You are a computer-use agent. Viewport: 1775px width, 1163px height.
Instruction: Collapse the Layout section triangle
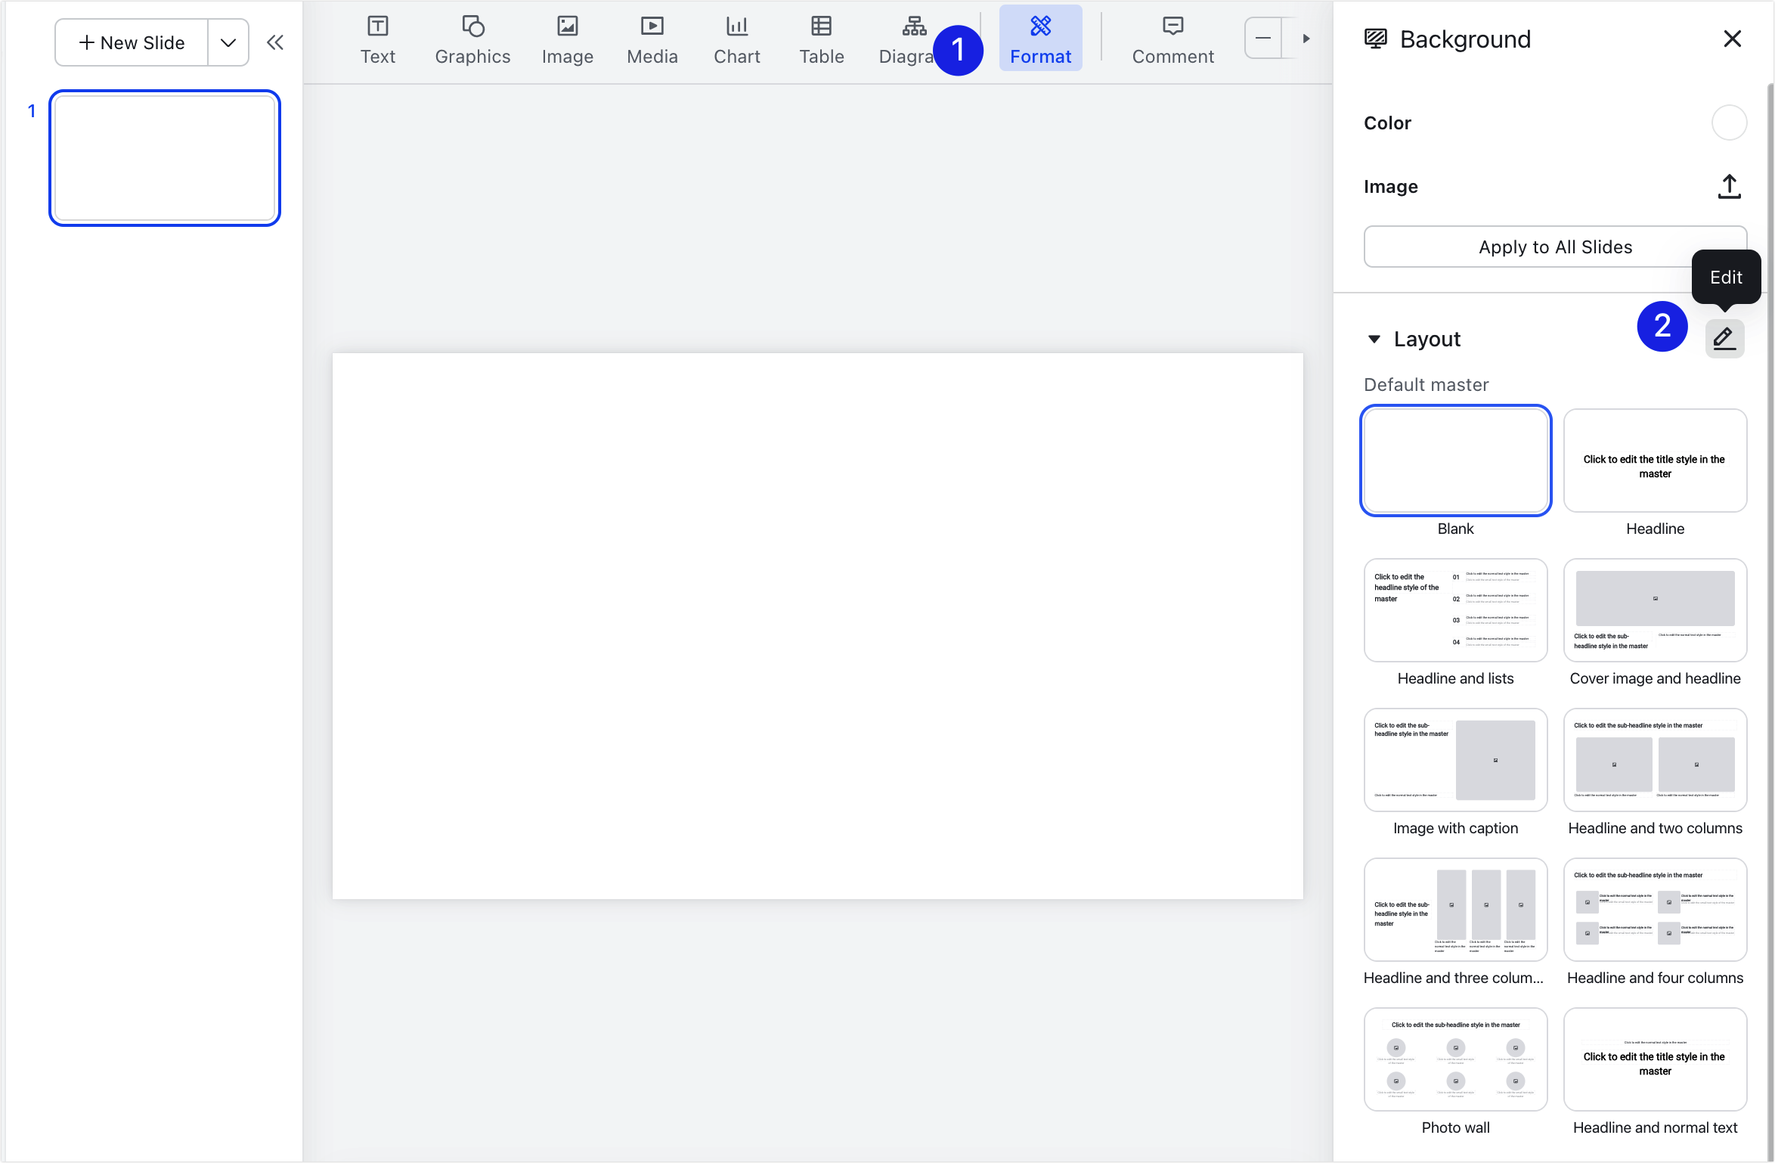[1374, 339]
